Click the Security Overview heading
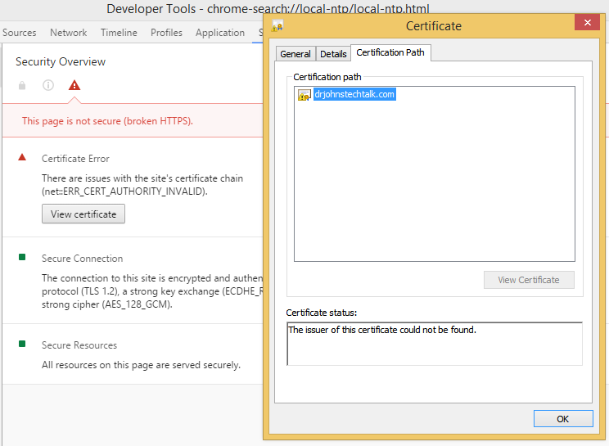Viewport: 609px width, 446px height. [61, 61]
